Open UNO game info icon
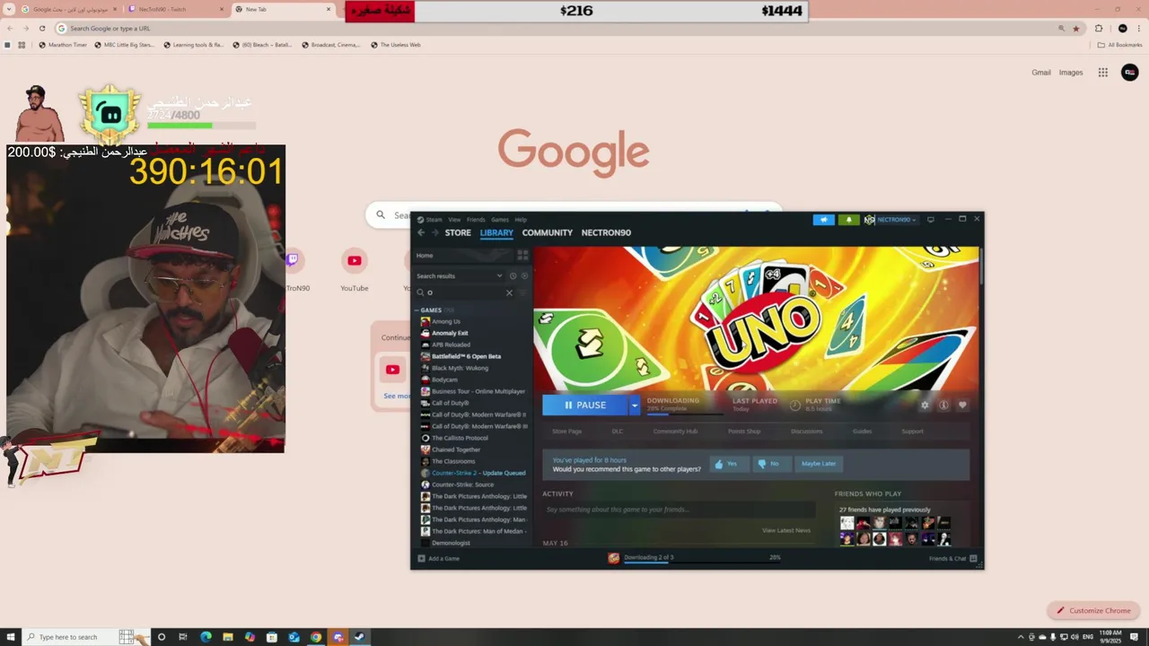Image resolution: width=1149 pixels, height=646 pixels. 943,406
